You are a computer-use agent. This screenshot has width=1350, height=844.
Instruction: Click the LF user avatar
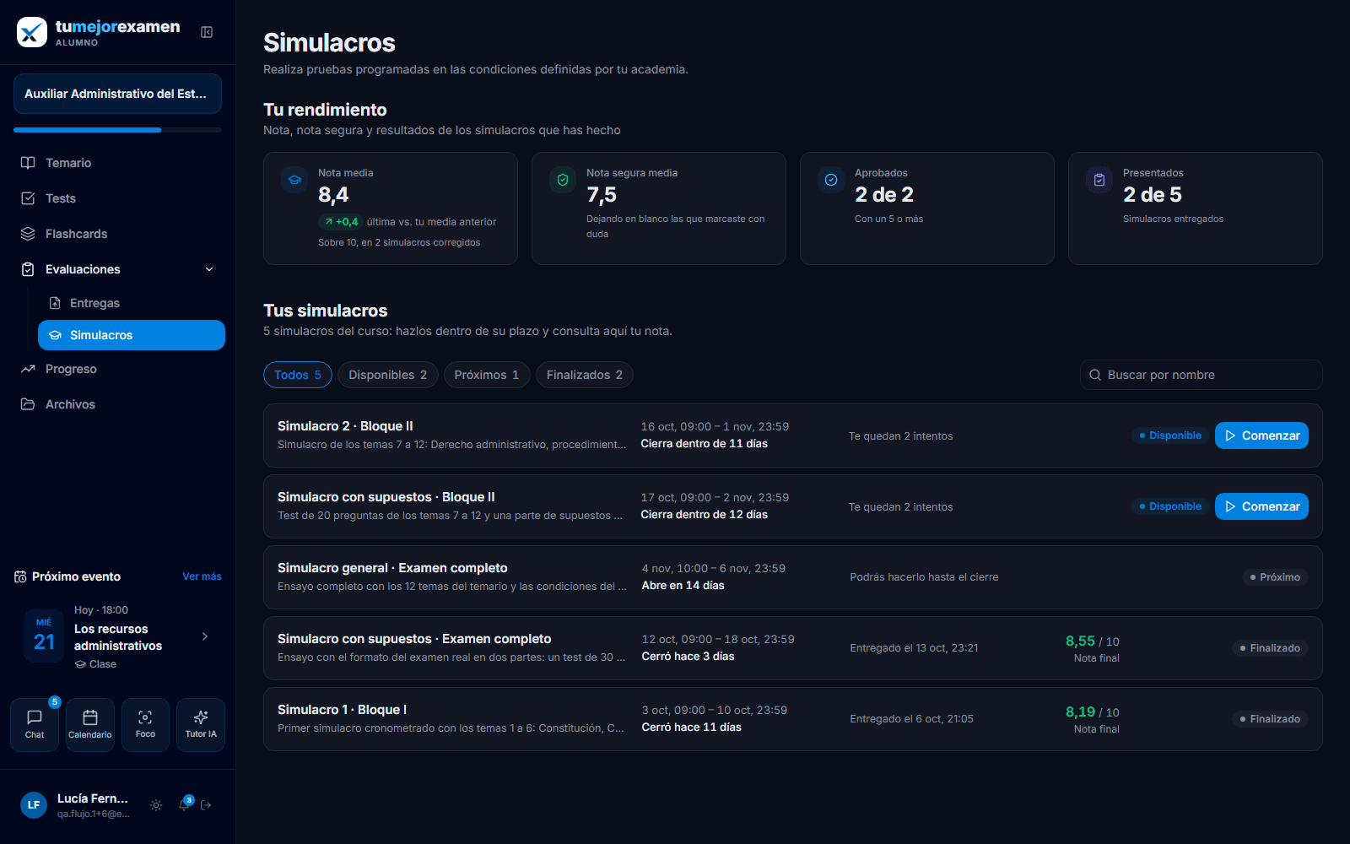(x=34, y=805)
